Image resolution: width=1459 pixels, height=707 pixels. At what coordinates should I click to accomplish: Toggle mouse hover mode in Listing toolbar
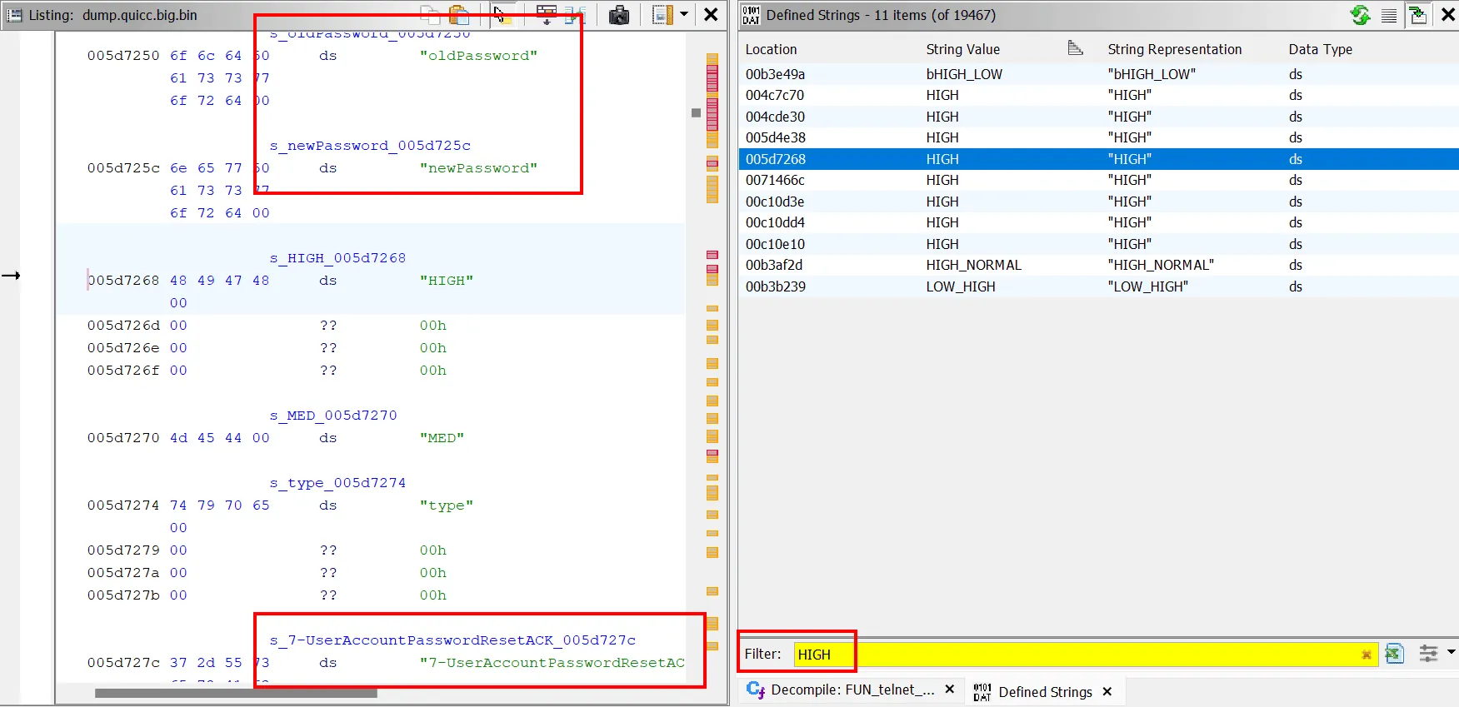coord(502,15)
